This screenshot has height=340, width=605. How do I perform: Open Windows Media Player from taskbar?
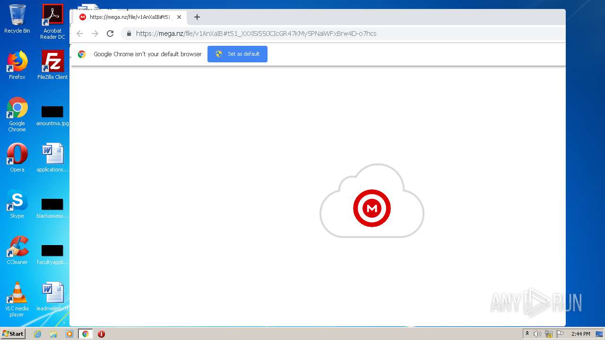tap(69, 334)
